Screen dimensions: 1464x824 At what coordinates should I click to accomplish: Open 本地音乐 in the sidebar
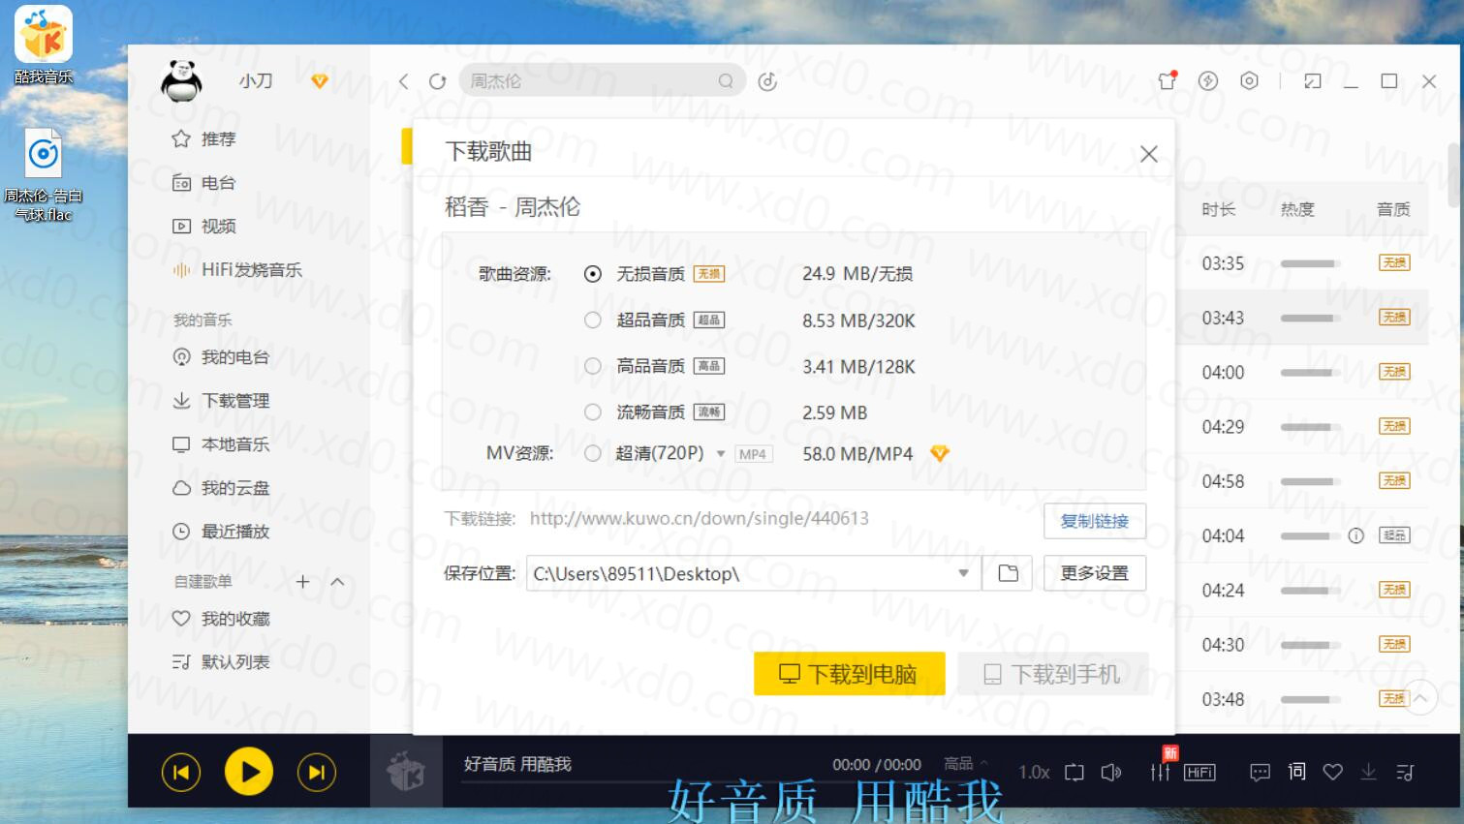click(220, 444)
